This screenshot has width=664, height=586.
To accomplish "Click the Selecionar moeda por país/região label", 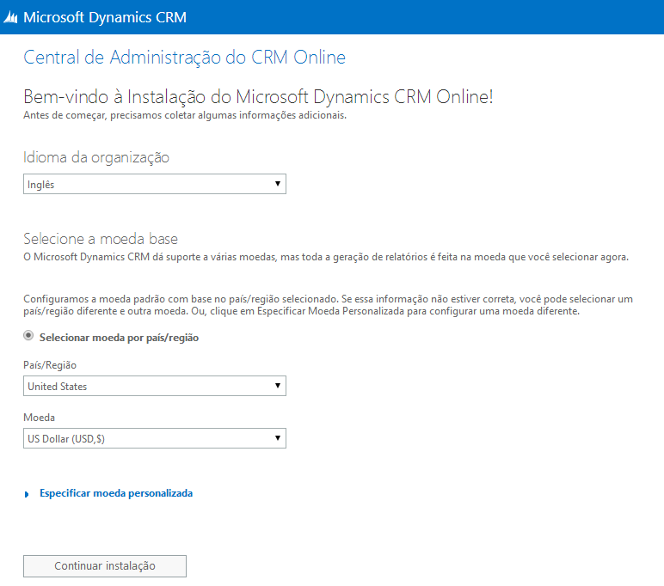I will [x=119, y=338].
